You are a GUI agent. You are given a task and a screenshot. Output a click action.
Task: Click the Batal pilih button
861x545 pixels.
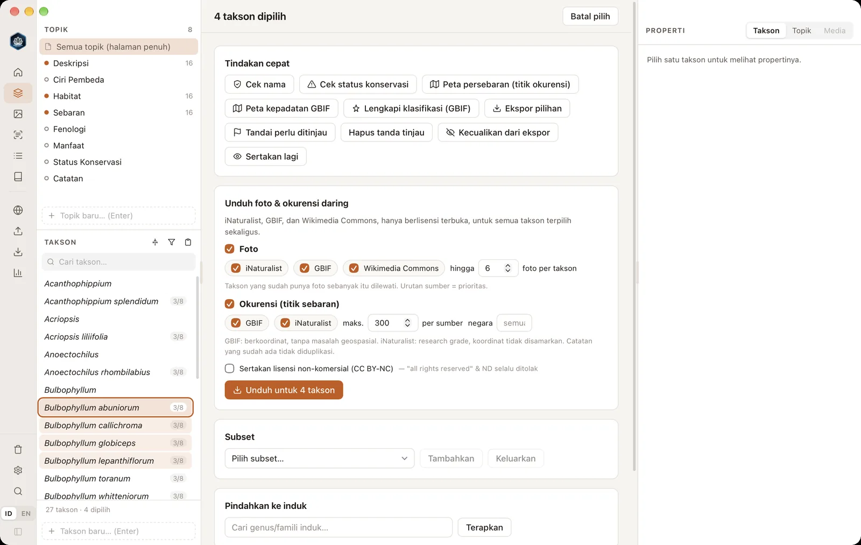[590, 16]
